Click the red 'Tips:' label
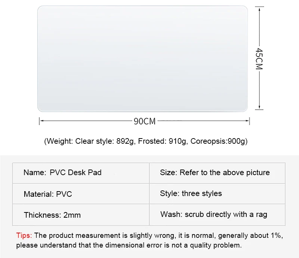This screenshot has width=299, height=258. (24, 236)
